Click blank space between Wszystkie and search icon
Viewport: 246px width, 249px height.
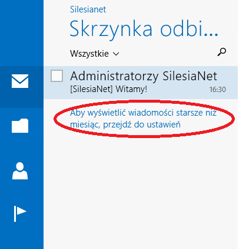(x=167, y=54)
